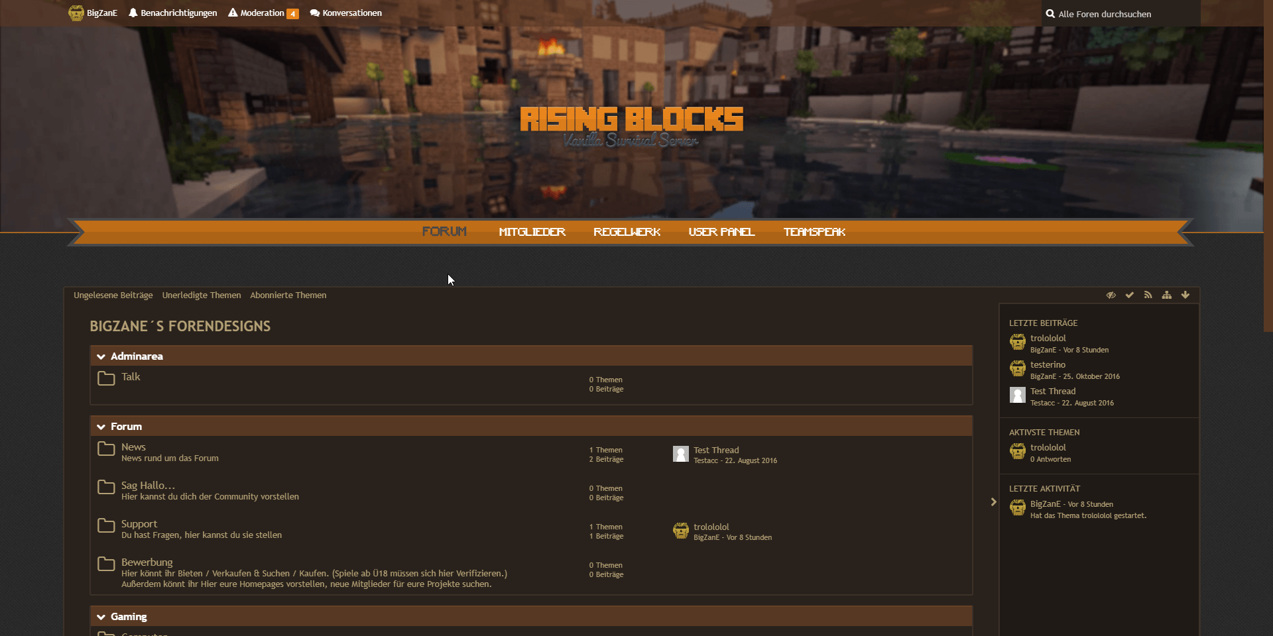Viewport: 1273px width, 636px height.
Task: Click the Talk forum folder icon
Action: click(x=106, y=378)
